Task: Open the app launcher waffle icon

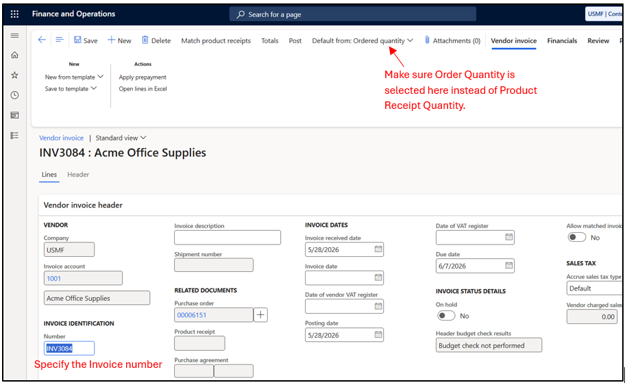Action: point(14,14)
